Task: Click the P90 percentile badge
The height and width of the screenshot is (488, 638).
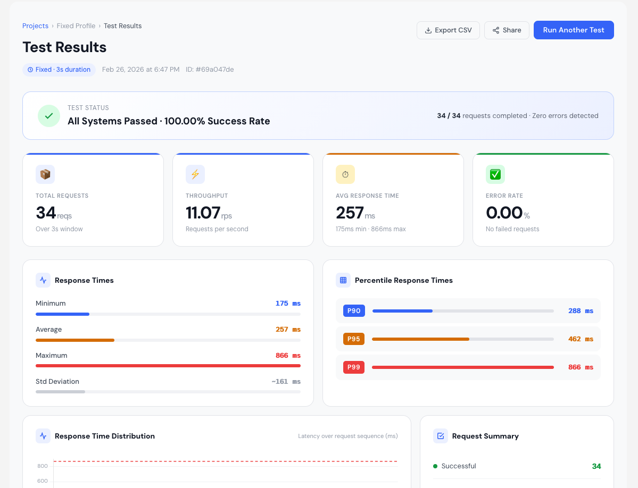Action: point(354,311)
